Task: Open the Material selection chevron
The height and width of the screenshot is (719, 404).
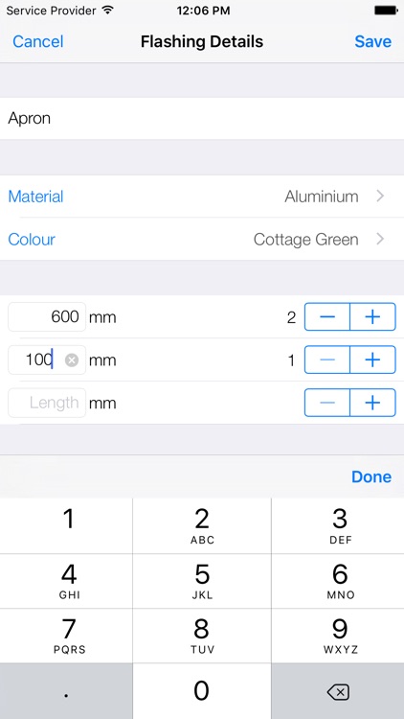Action: pos(380,197)
